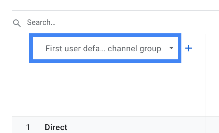Add a secondary dimension with the plus icon
This screenshot has height=133, width=219.
pos(188,48)
